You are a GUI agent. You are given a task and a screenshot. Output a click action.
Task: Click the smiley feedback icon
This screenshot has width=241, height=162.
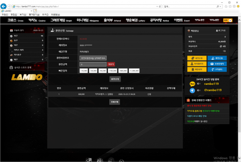coord(238,6)
